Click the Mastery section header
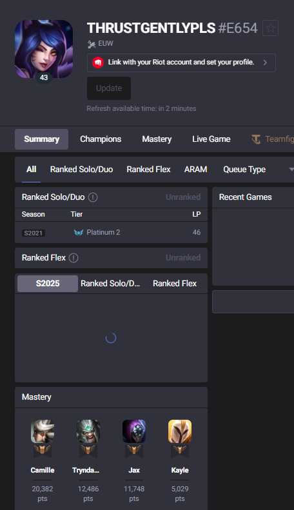 pyautogui.click(x=36, y=397)
